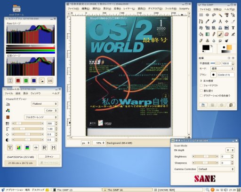Expand the pressure sensitivity disclosure triangle
The image size is (241, 192).
(201, 81)
